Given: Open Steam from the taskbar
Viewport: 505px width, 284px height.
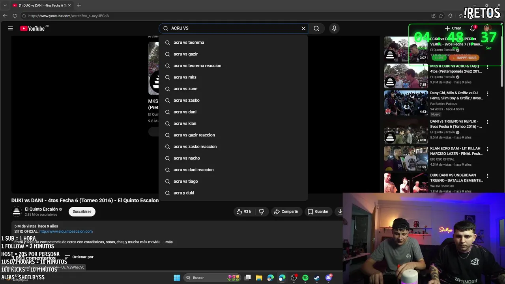Looking at the screenshot, I should 317,278.
